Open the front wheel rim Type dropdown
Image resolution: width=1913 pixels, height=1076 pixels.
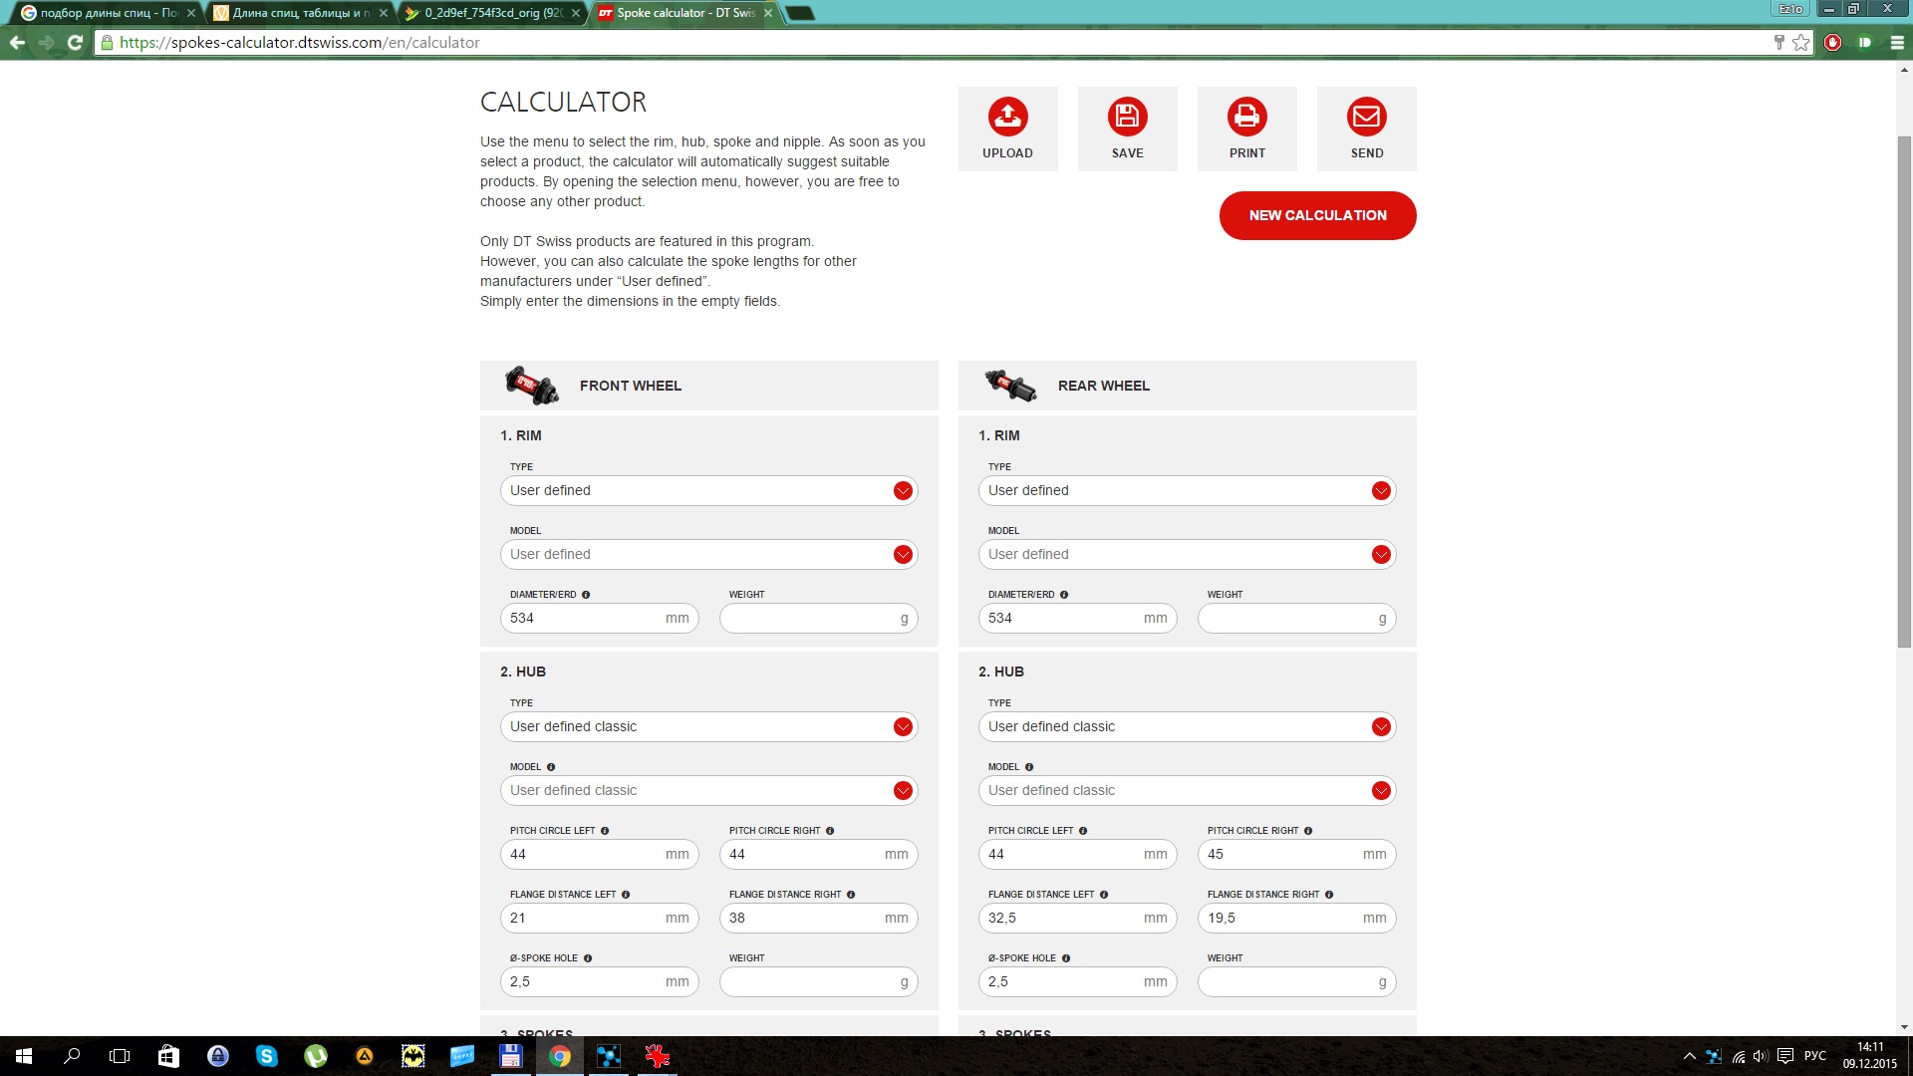[903, 490]
